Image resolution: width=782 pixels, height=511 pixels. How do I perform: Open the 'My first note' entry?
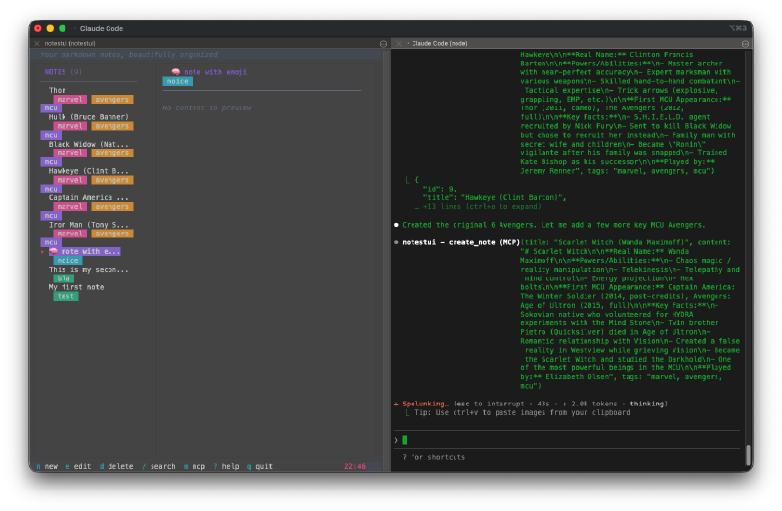point(76,287)
